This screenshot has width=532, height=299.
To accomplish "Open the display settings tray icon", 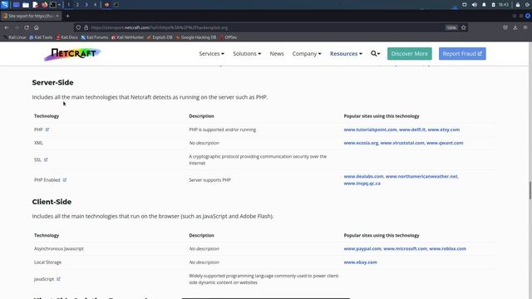I will tap(465, 5).
